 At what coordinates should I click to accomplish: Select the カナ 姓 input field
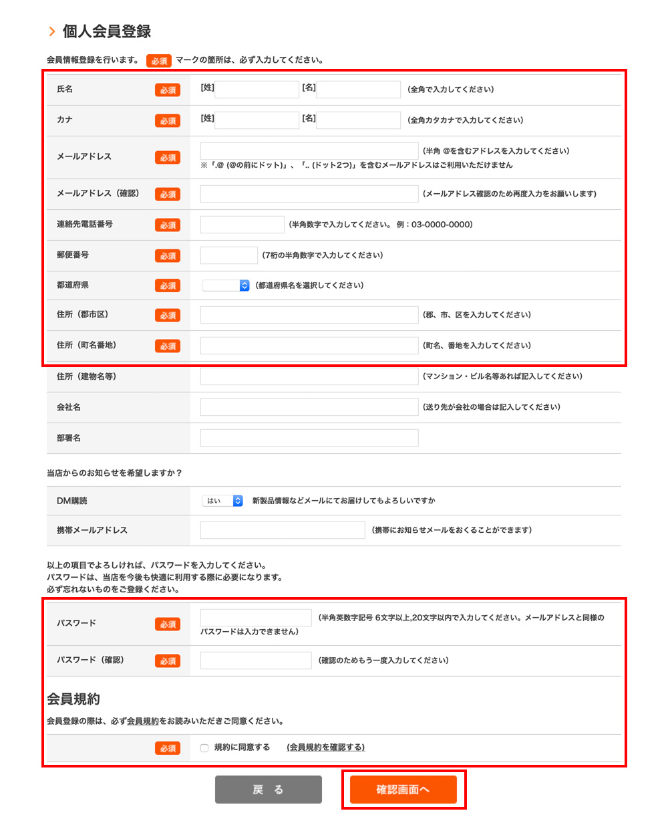click(257, 120)
